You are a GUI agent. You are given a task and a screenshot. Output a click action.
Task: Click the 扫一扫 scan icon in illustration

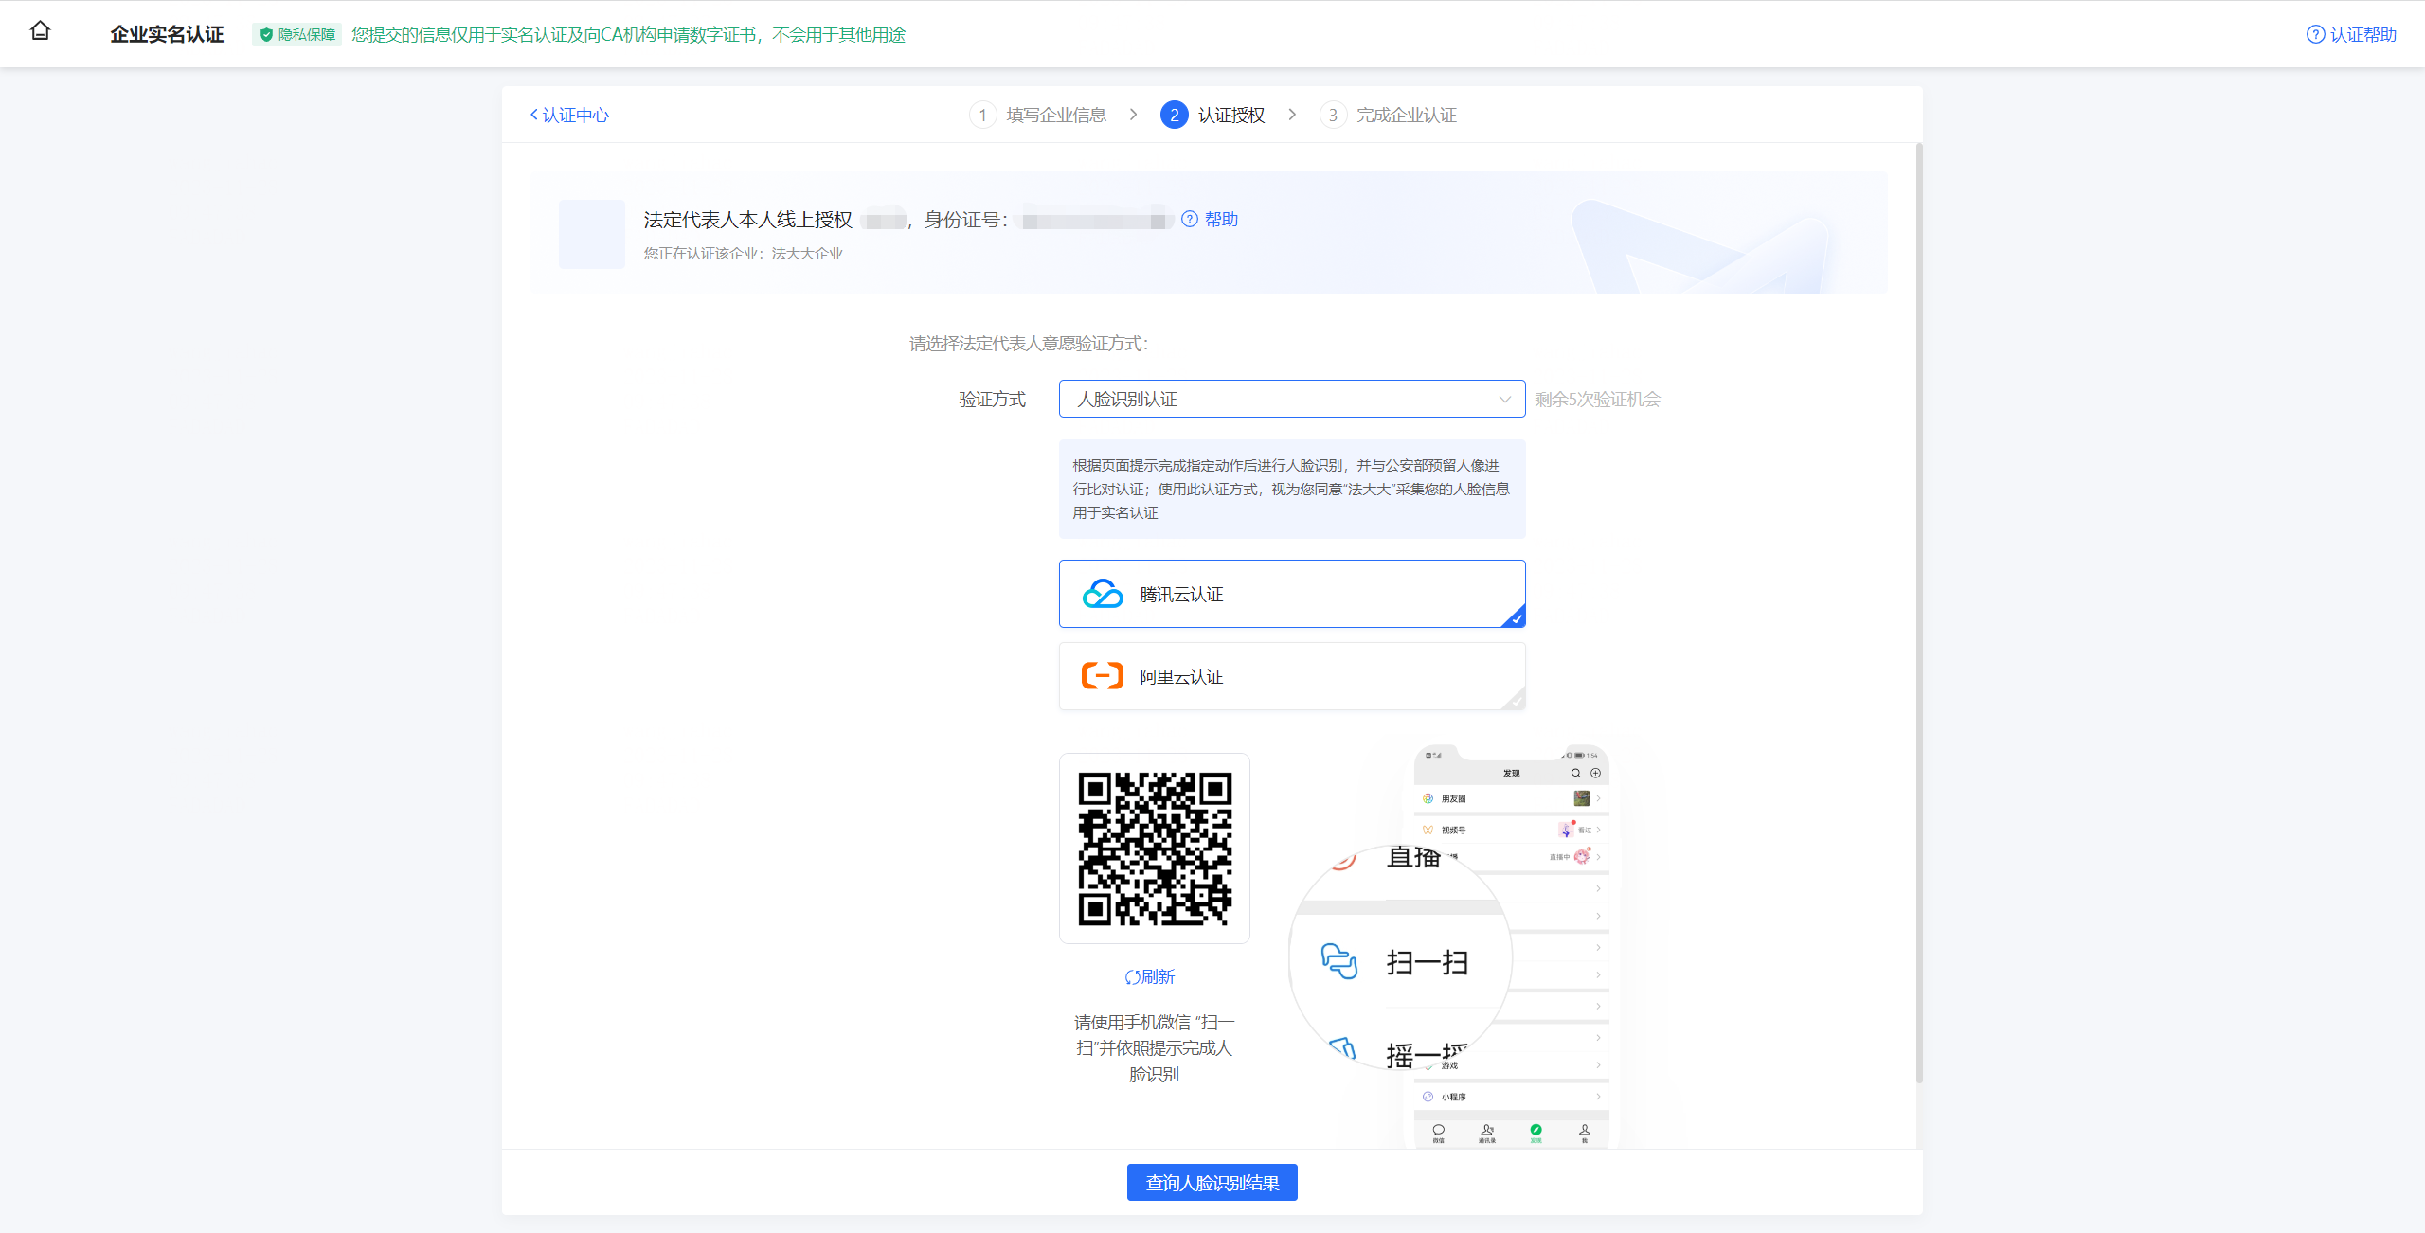click(x=1339, y=961)
